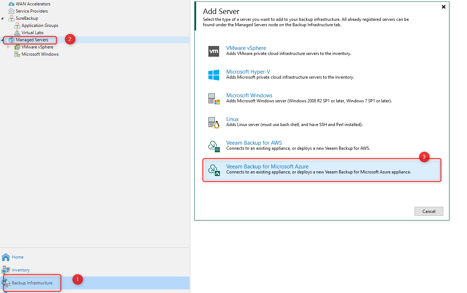Close the Add Server dialog
The height and width of the screenshot is (293, 467).
tap(443, 7)
